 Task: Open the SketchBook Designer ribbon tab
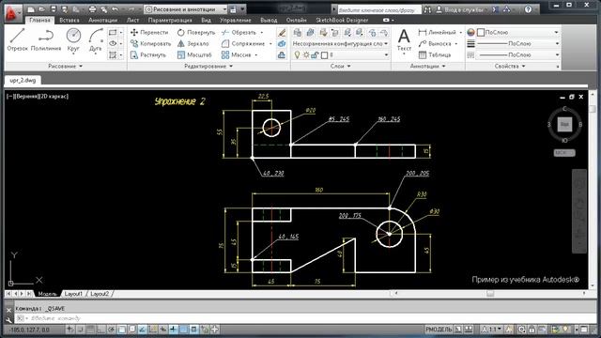[342, 20]
